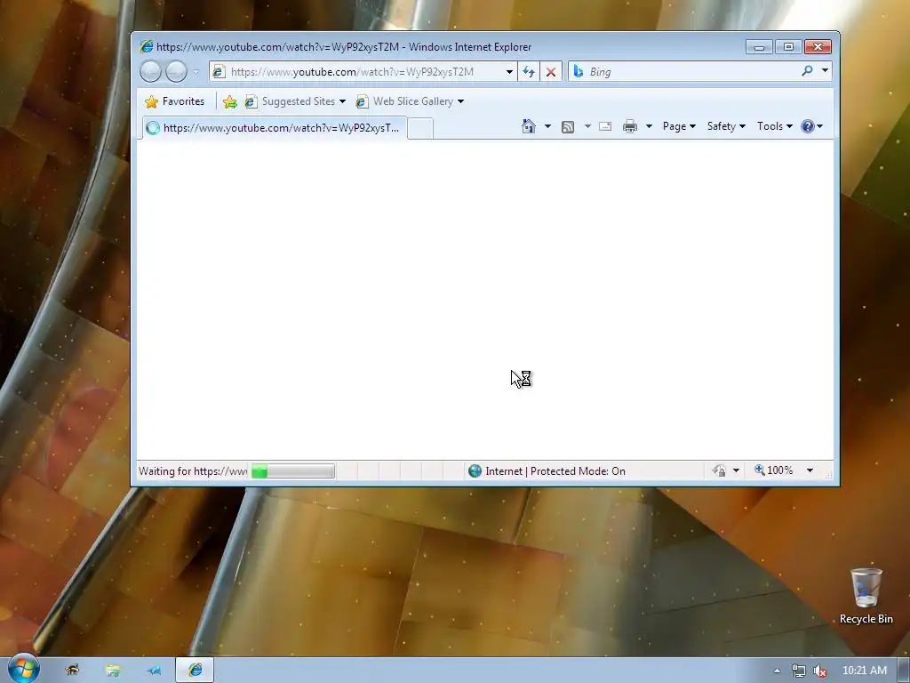Click the Internet Explorer title bar icon

pyautogui.click(x=147, y=46)
